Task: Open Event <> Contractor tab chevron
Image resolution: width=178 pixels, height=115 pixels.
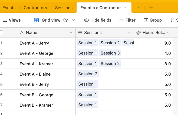Action: pos(125,8)
